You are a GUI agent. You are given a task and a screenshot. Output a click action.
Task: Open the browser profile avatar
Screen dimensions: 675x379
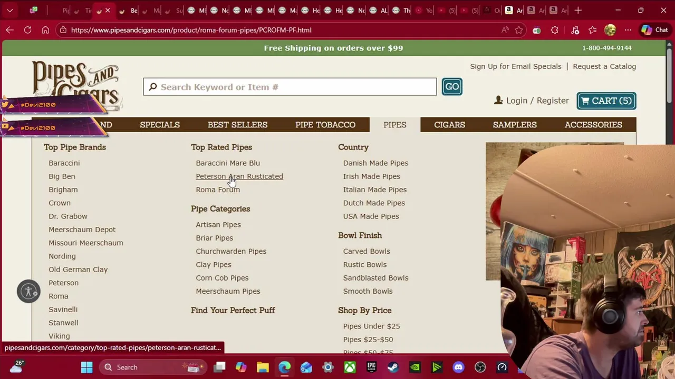click(x=610, y=30)
